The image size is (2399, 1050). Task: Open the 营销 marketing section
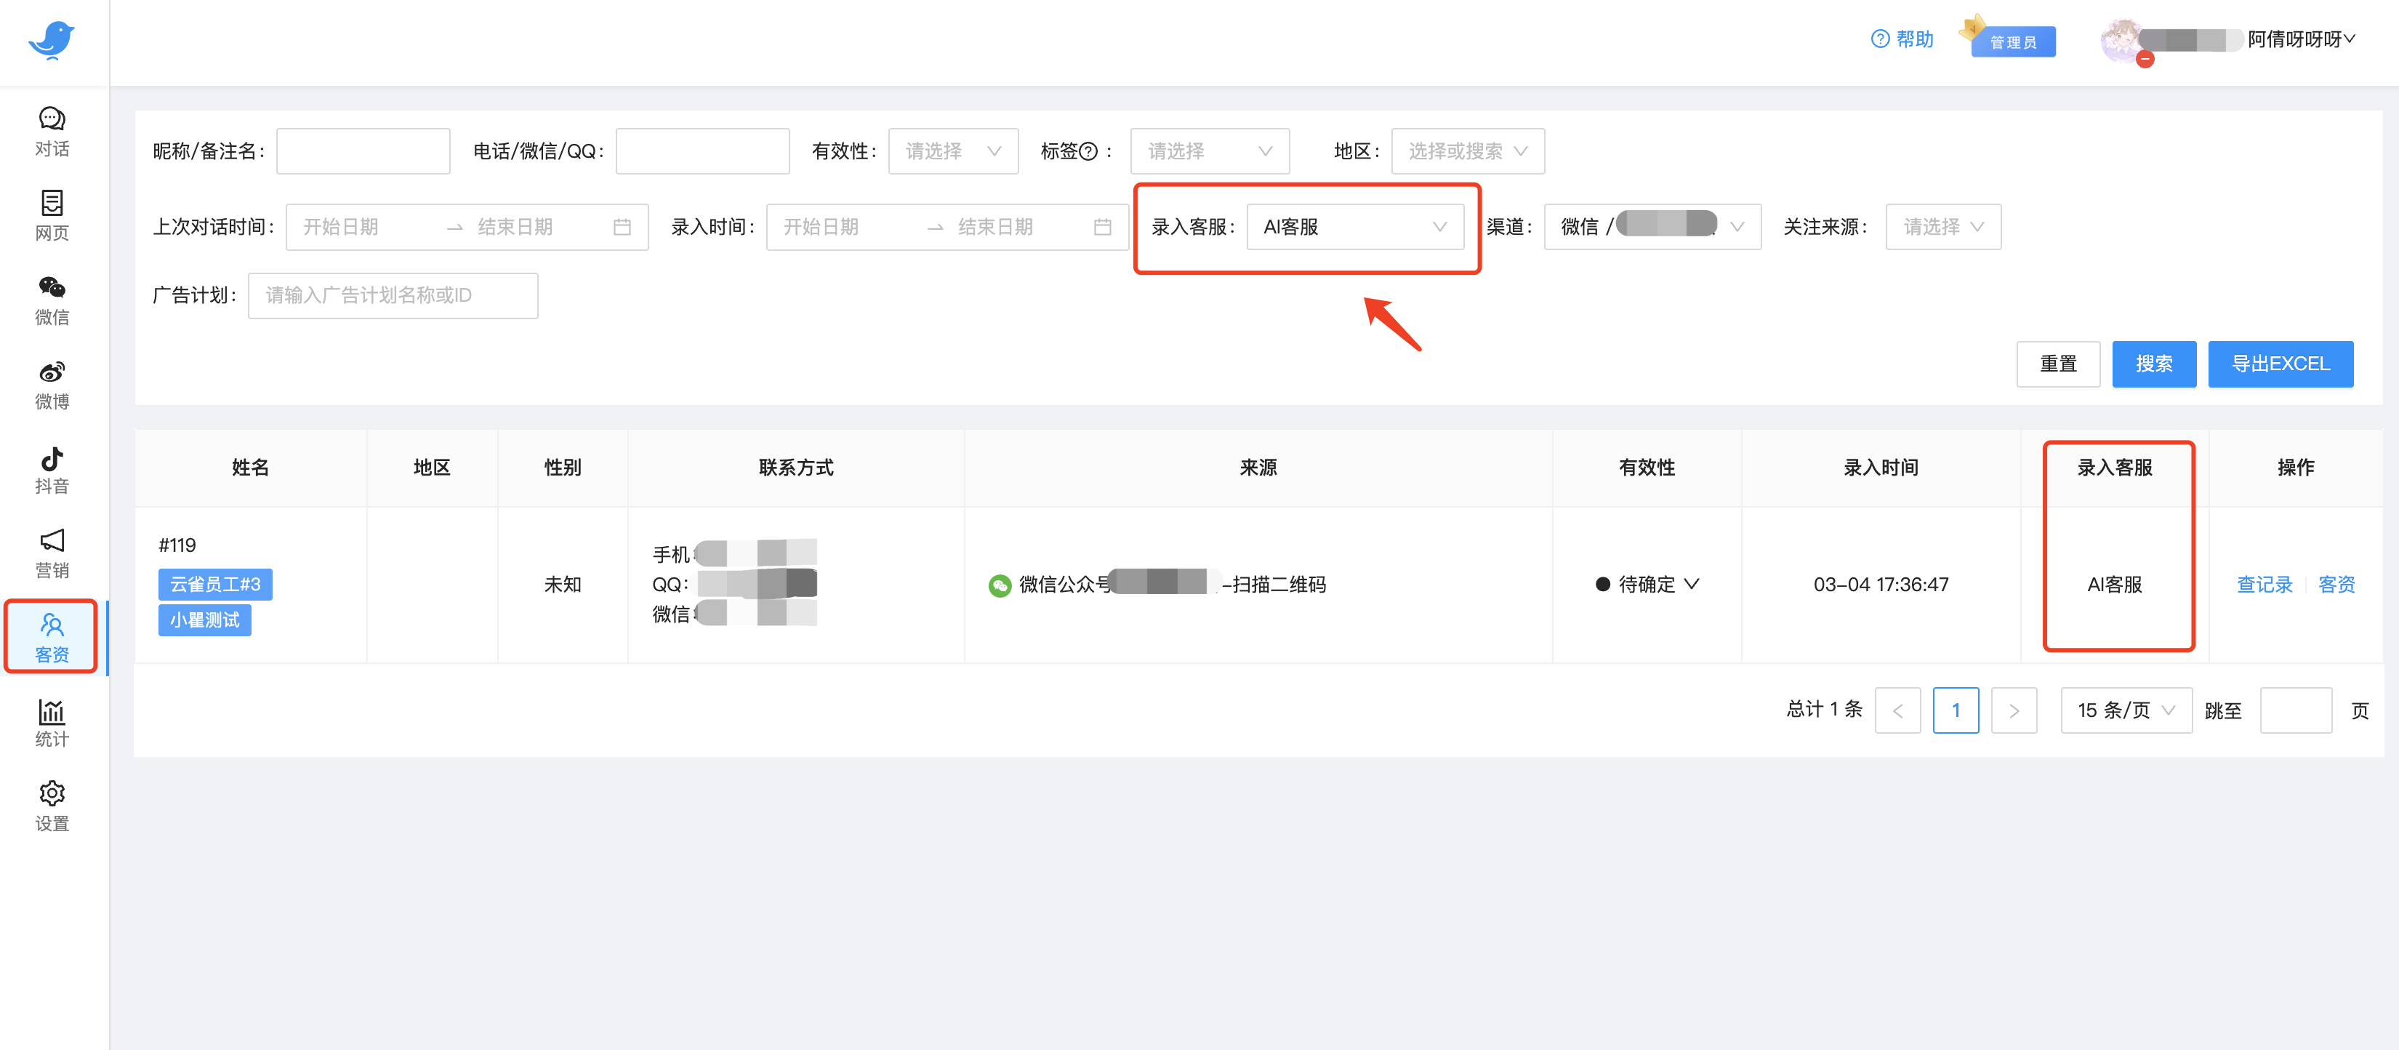[x=51, y=553]
